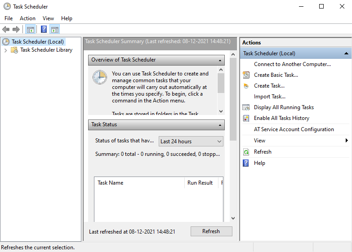Click the Overview text scroll down arrow

[x=221, y=111]
